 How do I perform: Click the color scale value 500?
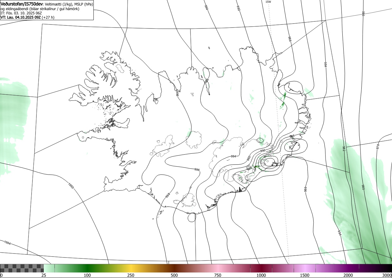coord(174,276)
